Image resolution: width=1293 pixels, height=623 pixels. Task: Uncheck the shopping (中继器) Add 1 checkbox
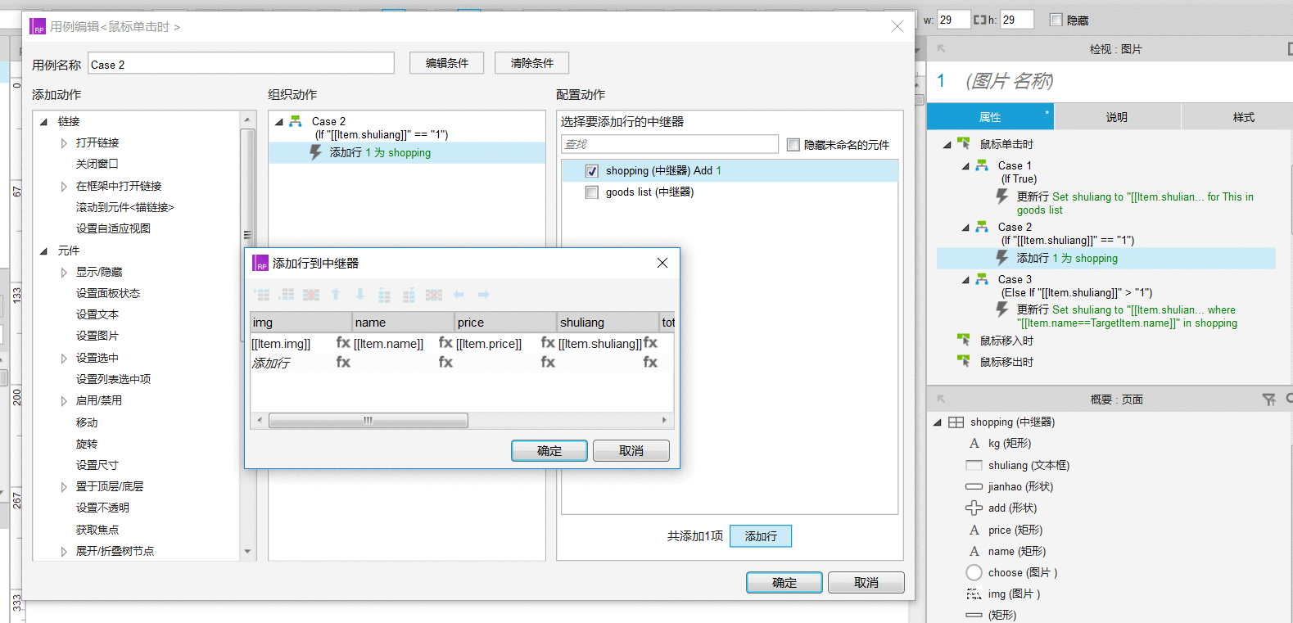(x=592, y=171)
